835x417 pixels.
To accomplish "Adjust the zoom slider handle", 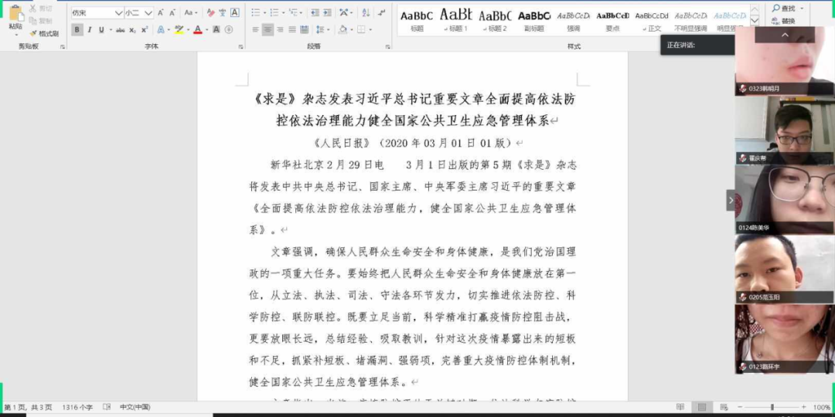I will point(772,407).
